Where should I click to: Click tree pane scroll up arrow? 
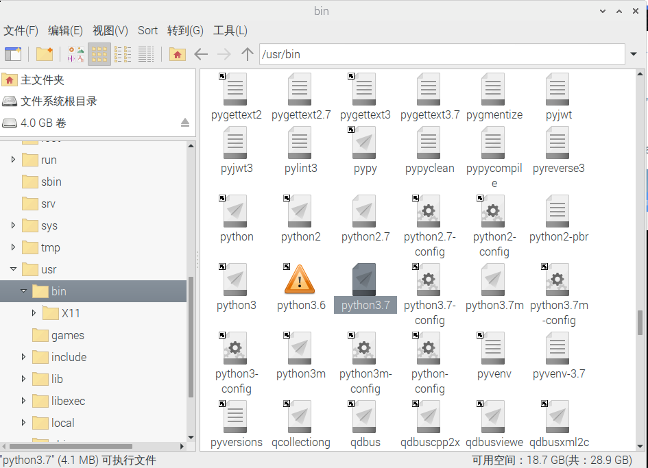pos(191,146)
